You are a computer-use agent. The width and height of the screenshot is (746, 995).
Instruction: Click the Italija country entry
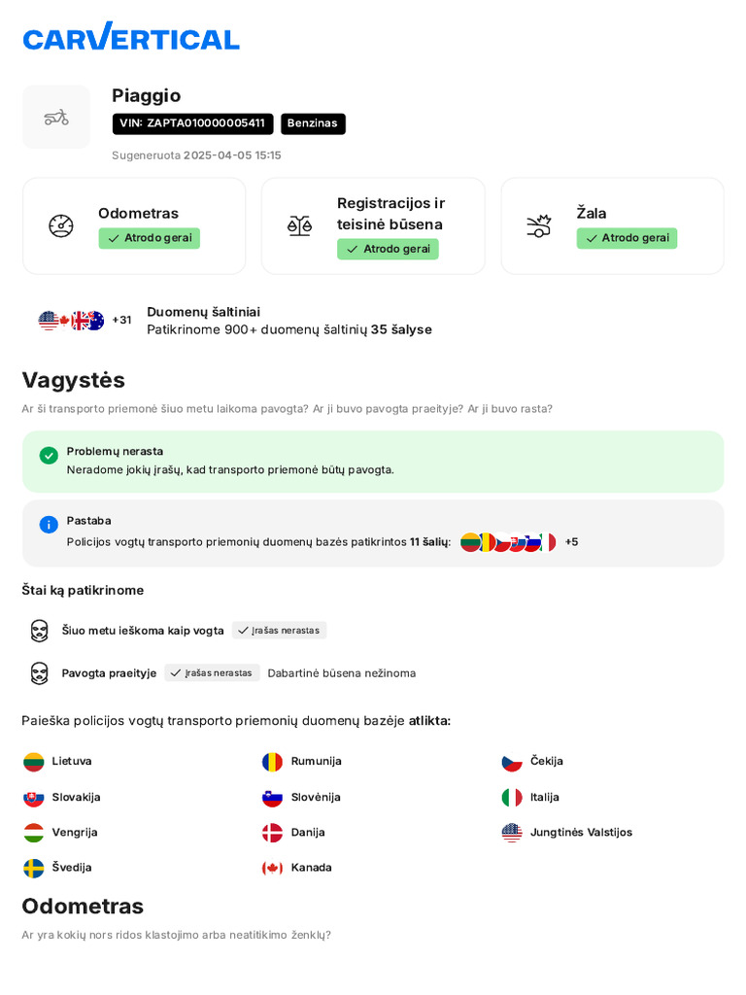[x=544, y=797]
